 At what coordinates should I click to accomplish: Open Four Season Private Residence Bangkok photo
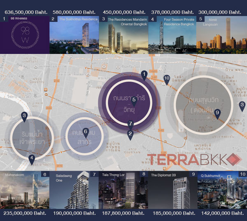[172, 35]
